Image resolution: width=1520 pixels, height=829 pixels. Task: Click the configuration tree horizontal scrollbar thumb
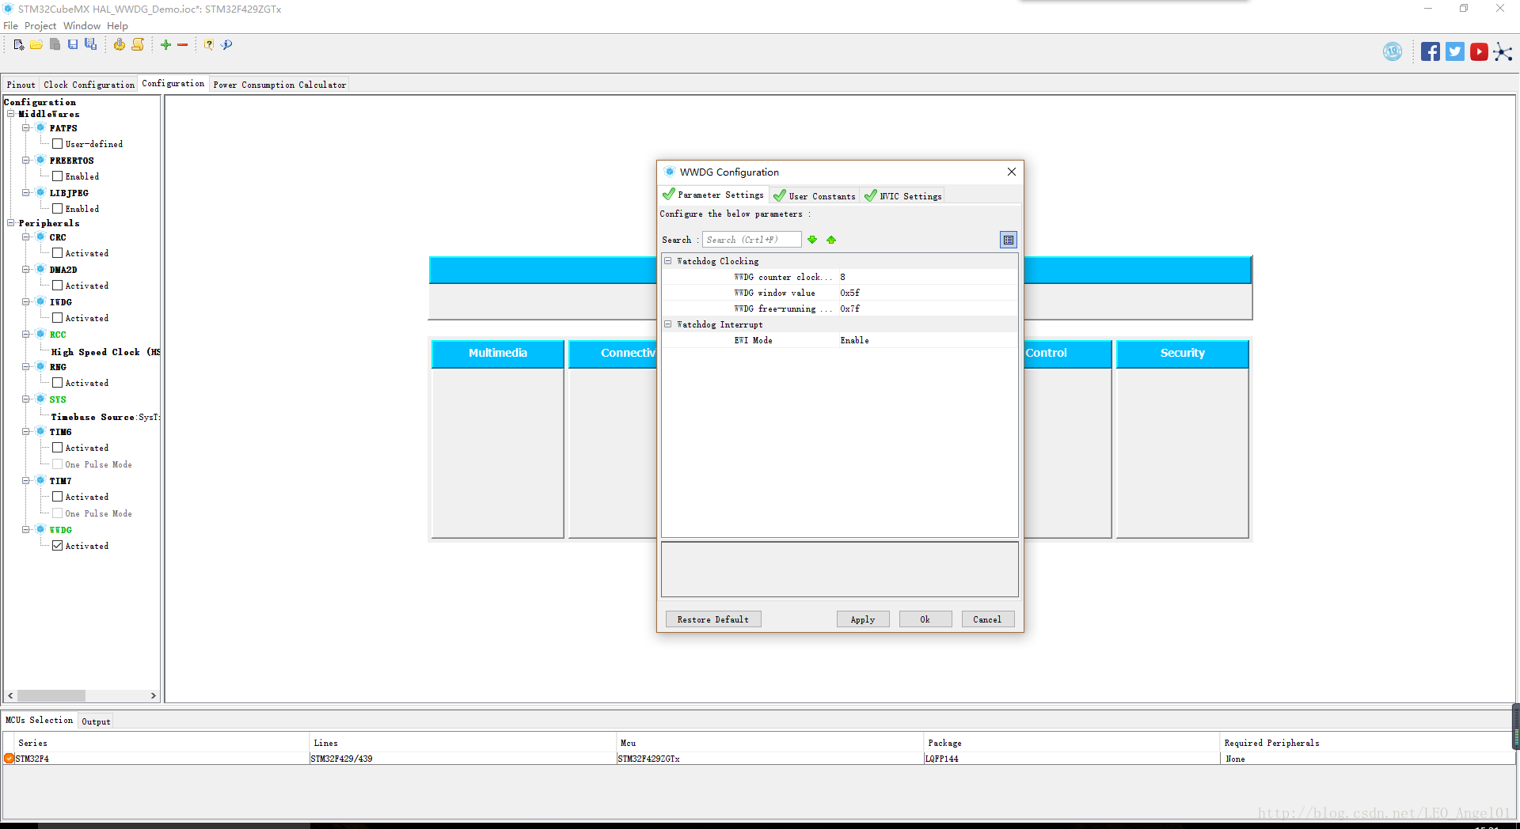tap(51, 696)
